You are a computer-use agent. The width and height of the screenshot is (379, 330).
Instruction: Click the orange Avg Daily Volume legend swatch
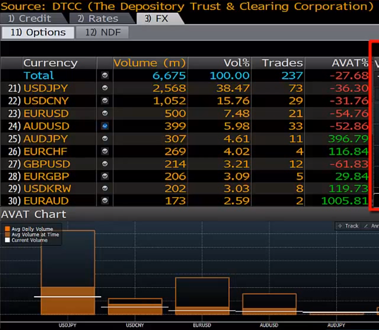[x=8, y=229]
